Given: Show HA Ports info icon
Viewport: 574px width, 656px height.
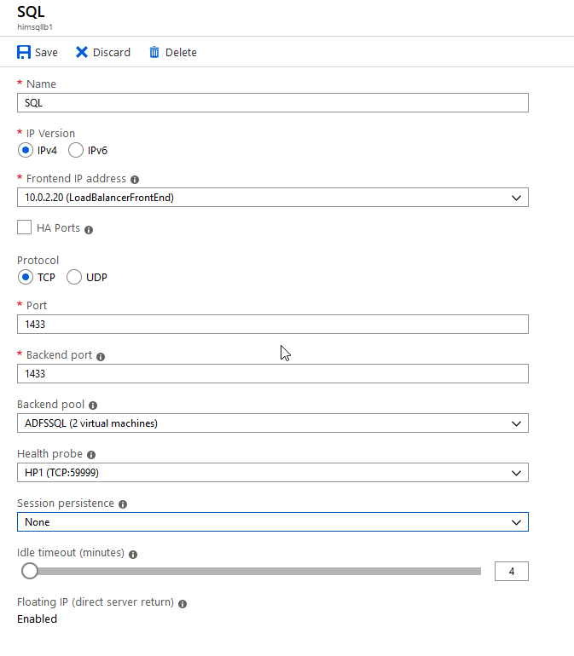Looking at the screenshot, I should (x=89, y=230).
